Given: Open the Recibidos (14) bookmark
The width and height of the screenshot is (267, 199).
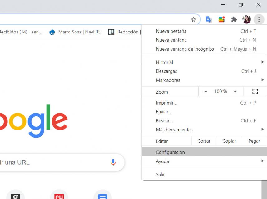Looking at the screenshot, I should (x=21, y=32).
